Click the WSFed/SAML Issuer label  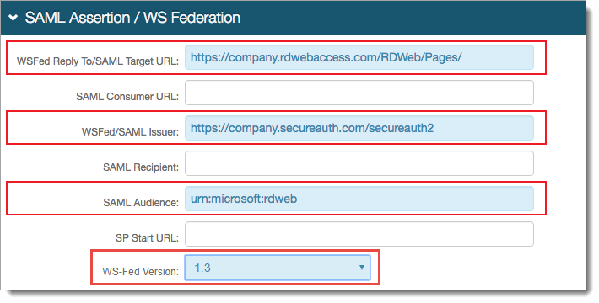tap(130, 132)
